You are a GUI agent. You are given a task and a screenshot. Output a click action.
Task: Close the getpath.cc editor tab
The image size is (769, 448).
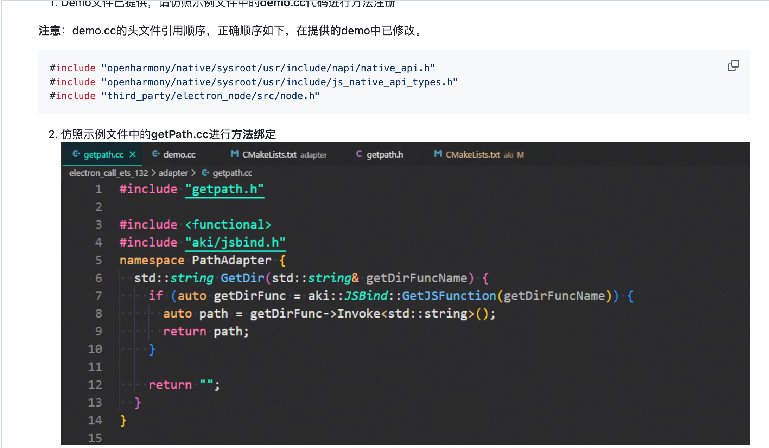click(133, 154)
